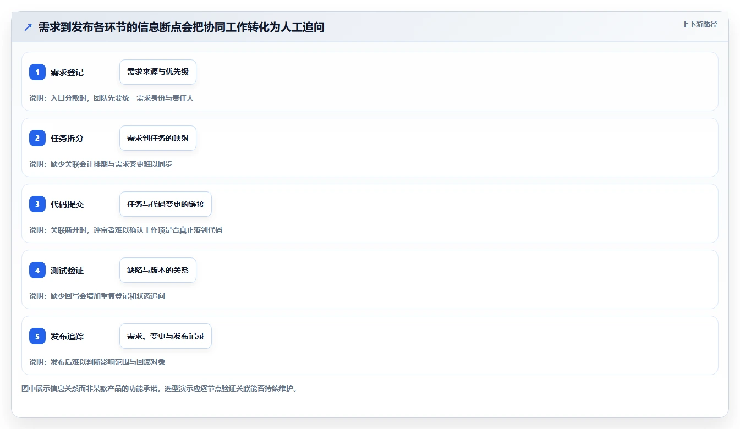Click the 测试验证 step title
Screen dimensions: 740x429
tap(67, 271)
